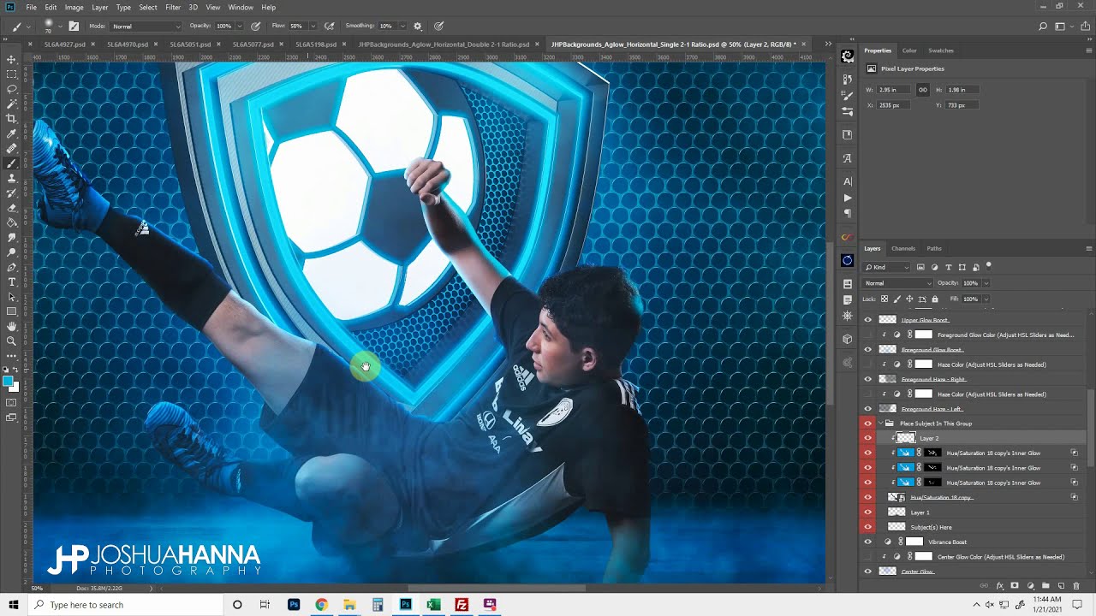Open the Filter menu
1096x616 pixels.
point(173,7)
